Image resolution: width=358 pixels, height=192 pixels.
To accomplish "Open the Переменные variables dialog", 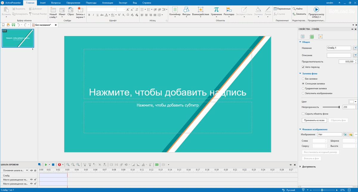I will (282, 9).
